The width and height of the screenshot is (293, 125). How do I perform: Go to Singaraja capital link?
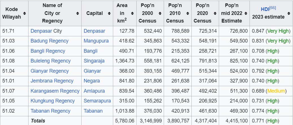94,61
